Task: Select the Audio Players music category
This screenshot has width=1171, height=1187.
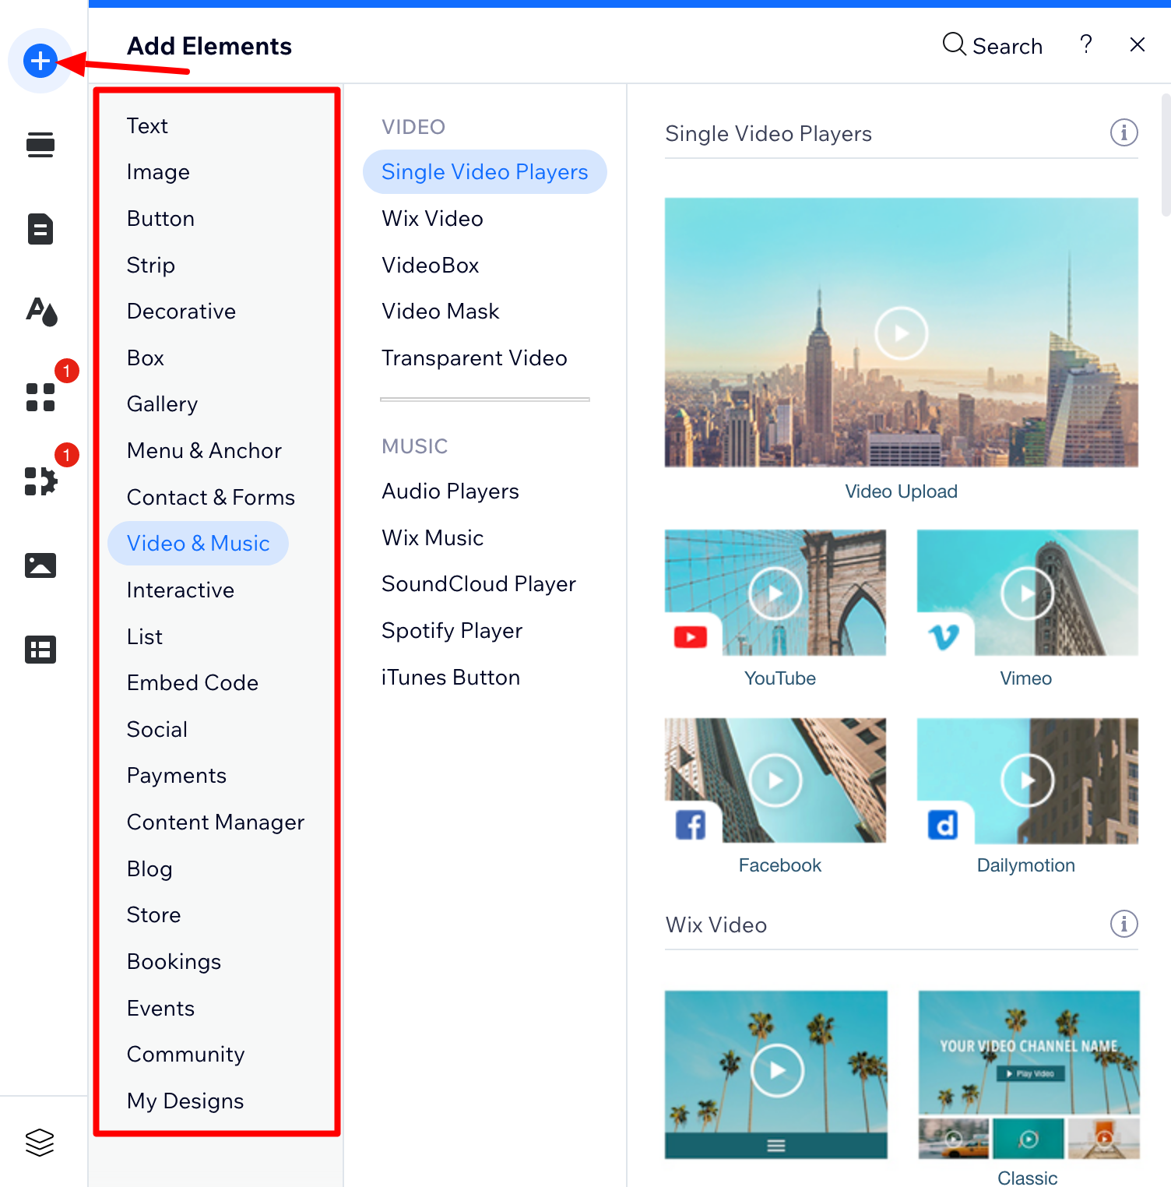Action: point(450,491)
